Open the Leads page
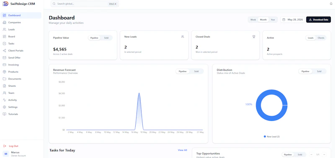335x158 pixels. pyautogui.click(x=21, y=29)
